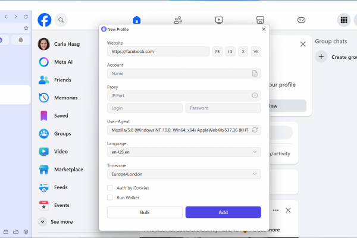
Task: Open the Marketplace tab in top bar
Action: (x=260, y=20)
